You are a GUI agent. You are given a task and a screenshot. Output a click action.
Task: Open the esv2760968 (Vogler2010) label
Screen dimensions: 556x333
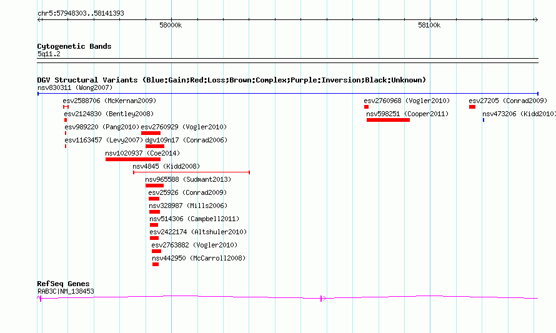click(407, 101)
